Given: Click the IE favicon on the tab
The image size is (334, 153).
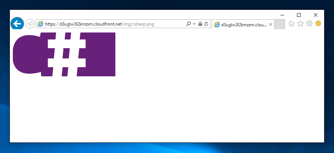Looking at the screenshot, I should point(217,25).
